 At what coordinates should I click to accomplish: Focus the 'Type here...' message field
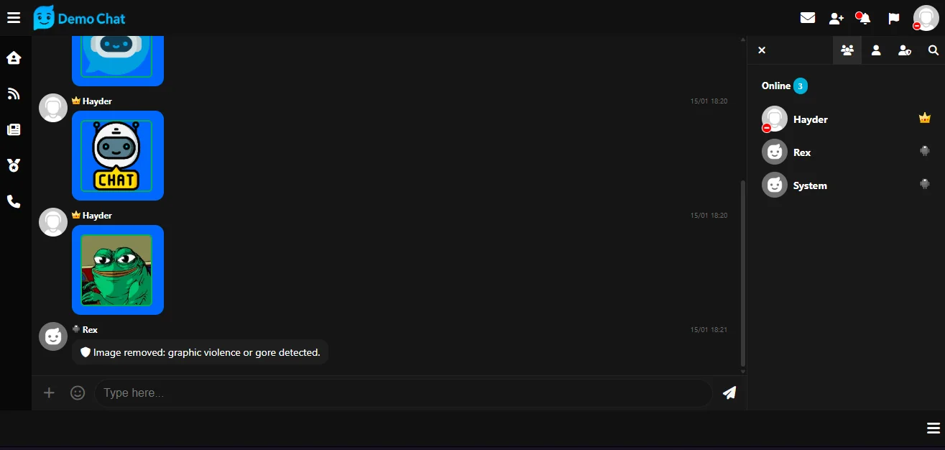click(403, 392)
